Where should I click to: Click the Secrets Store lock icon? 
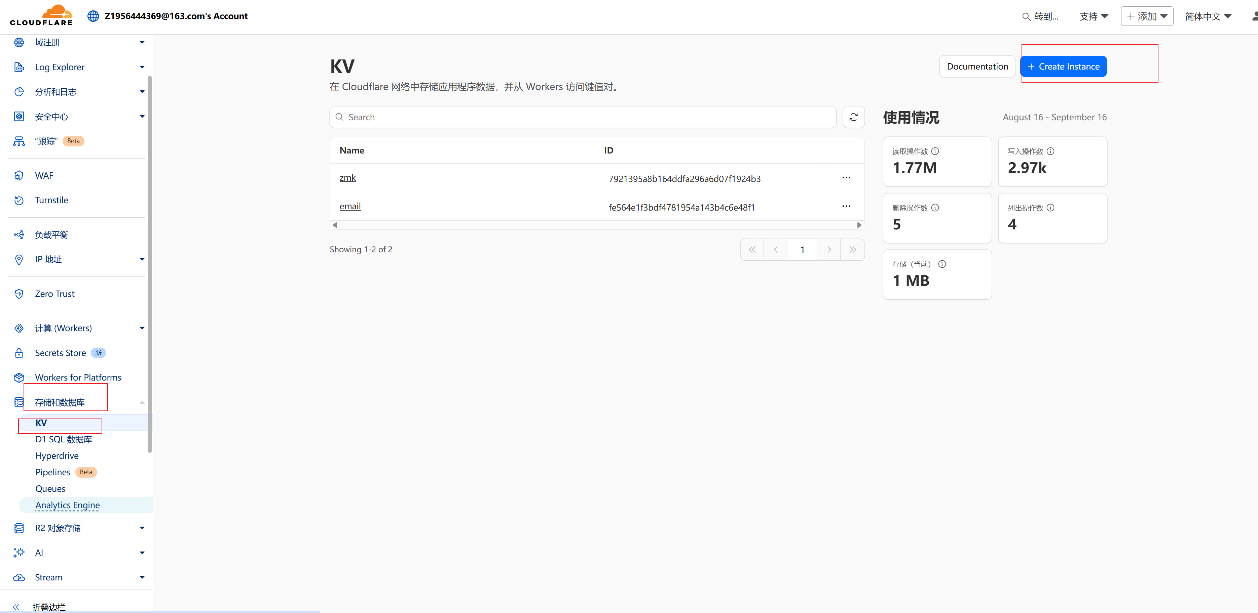point(19,353)
